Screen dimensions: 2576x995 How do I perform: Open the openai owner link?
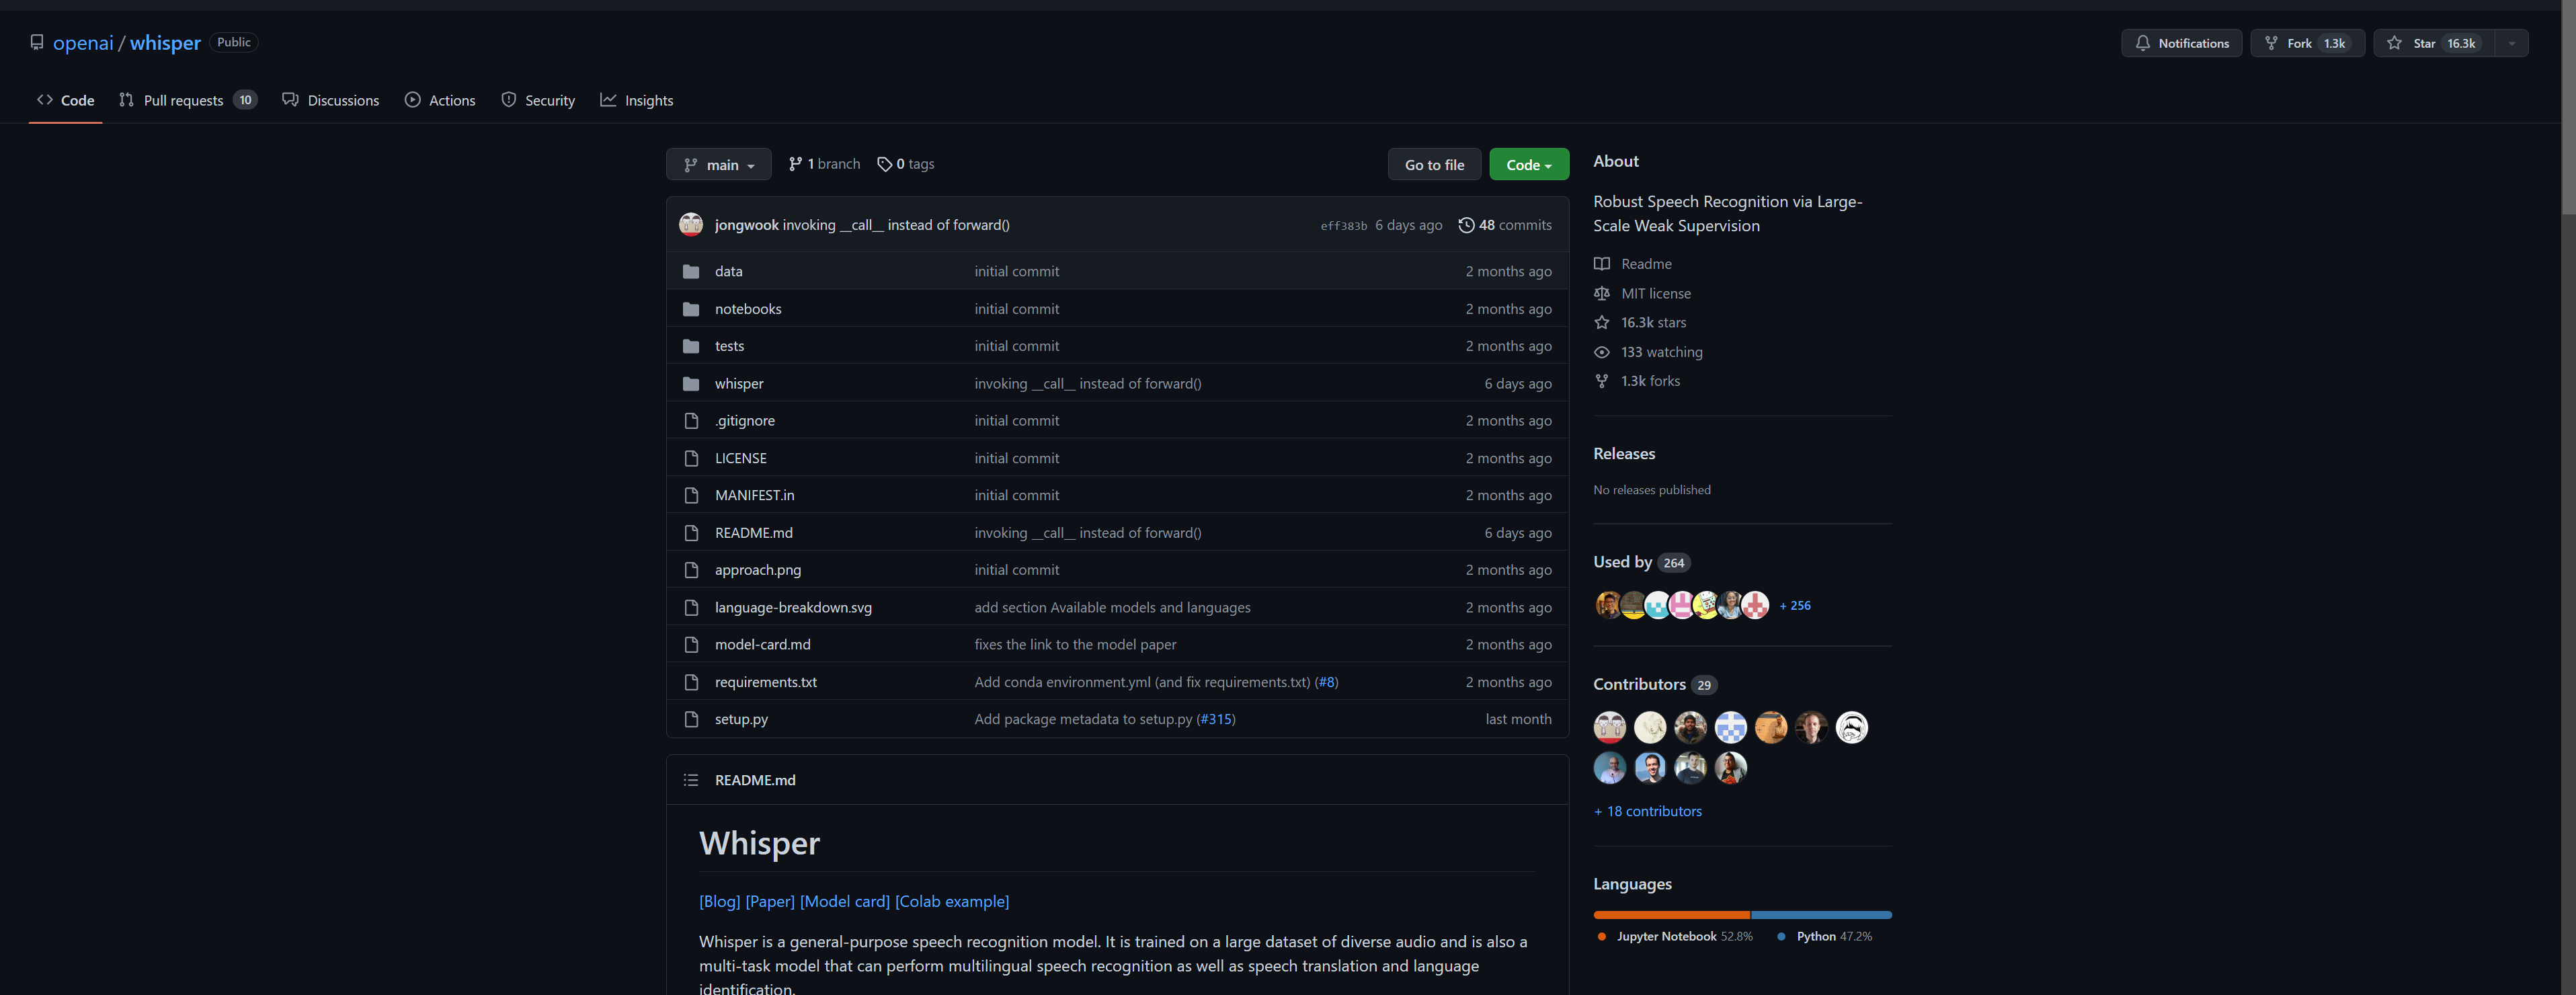point(83,42)
